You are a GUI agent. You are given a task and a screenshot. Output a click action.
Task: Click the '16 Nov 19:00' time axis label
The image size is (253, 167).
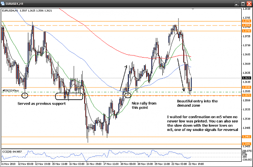94,164
